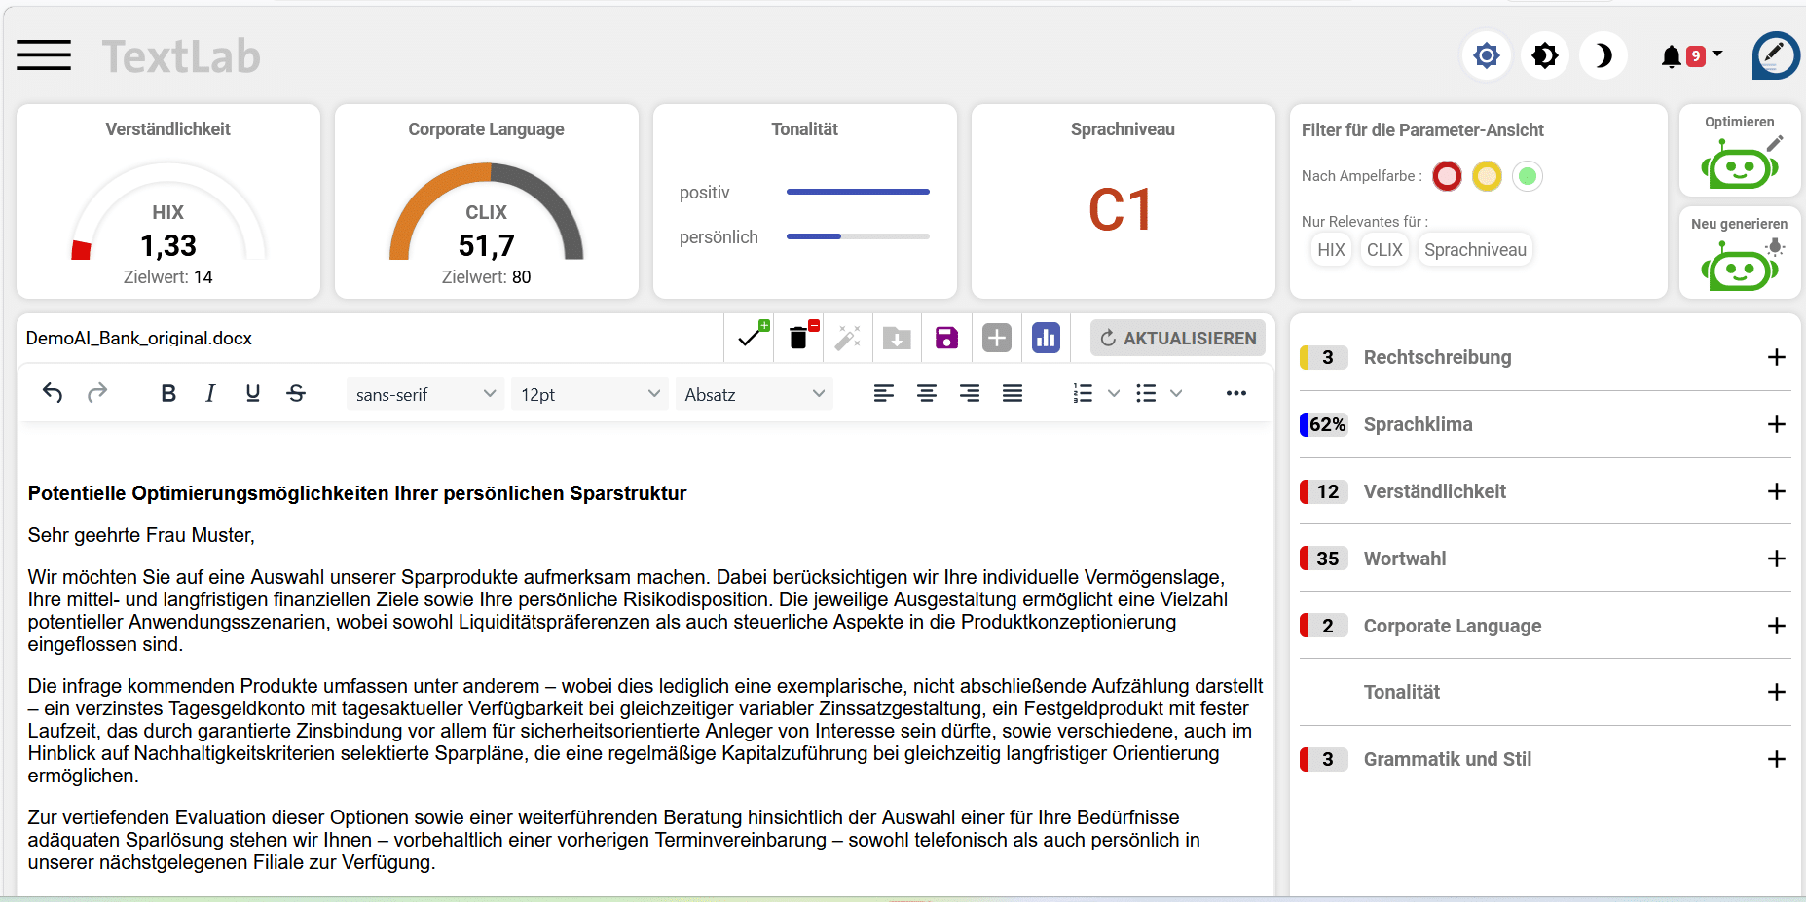Open the 12pt font size dropdown

[590, 394]
